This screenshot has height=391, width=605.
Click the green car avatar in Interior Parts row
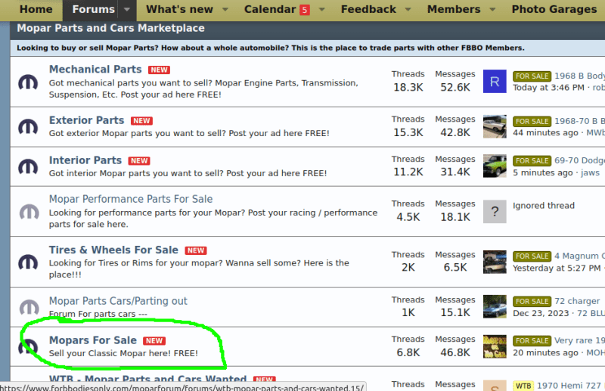[x=495, y=166]
